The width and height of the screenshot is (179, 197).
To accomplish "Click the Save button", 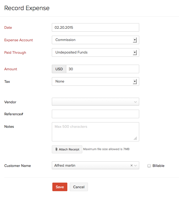I will pos(60,187).
